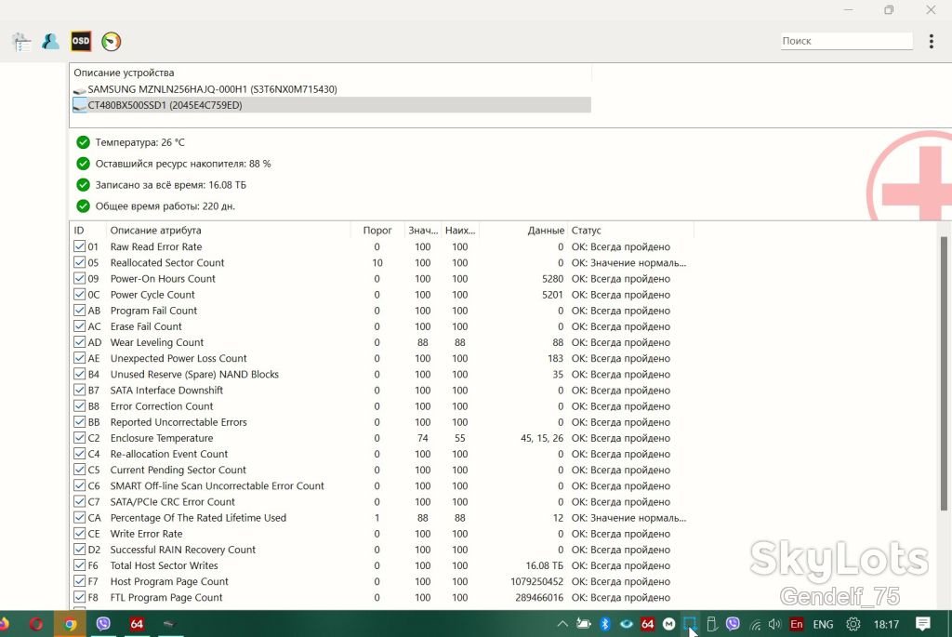Select the CT480BX500SSD1 drive row
952x637 pixels.
click(332, 105)
